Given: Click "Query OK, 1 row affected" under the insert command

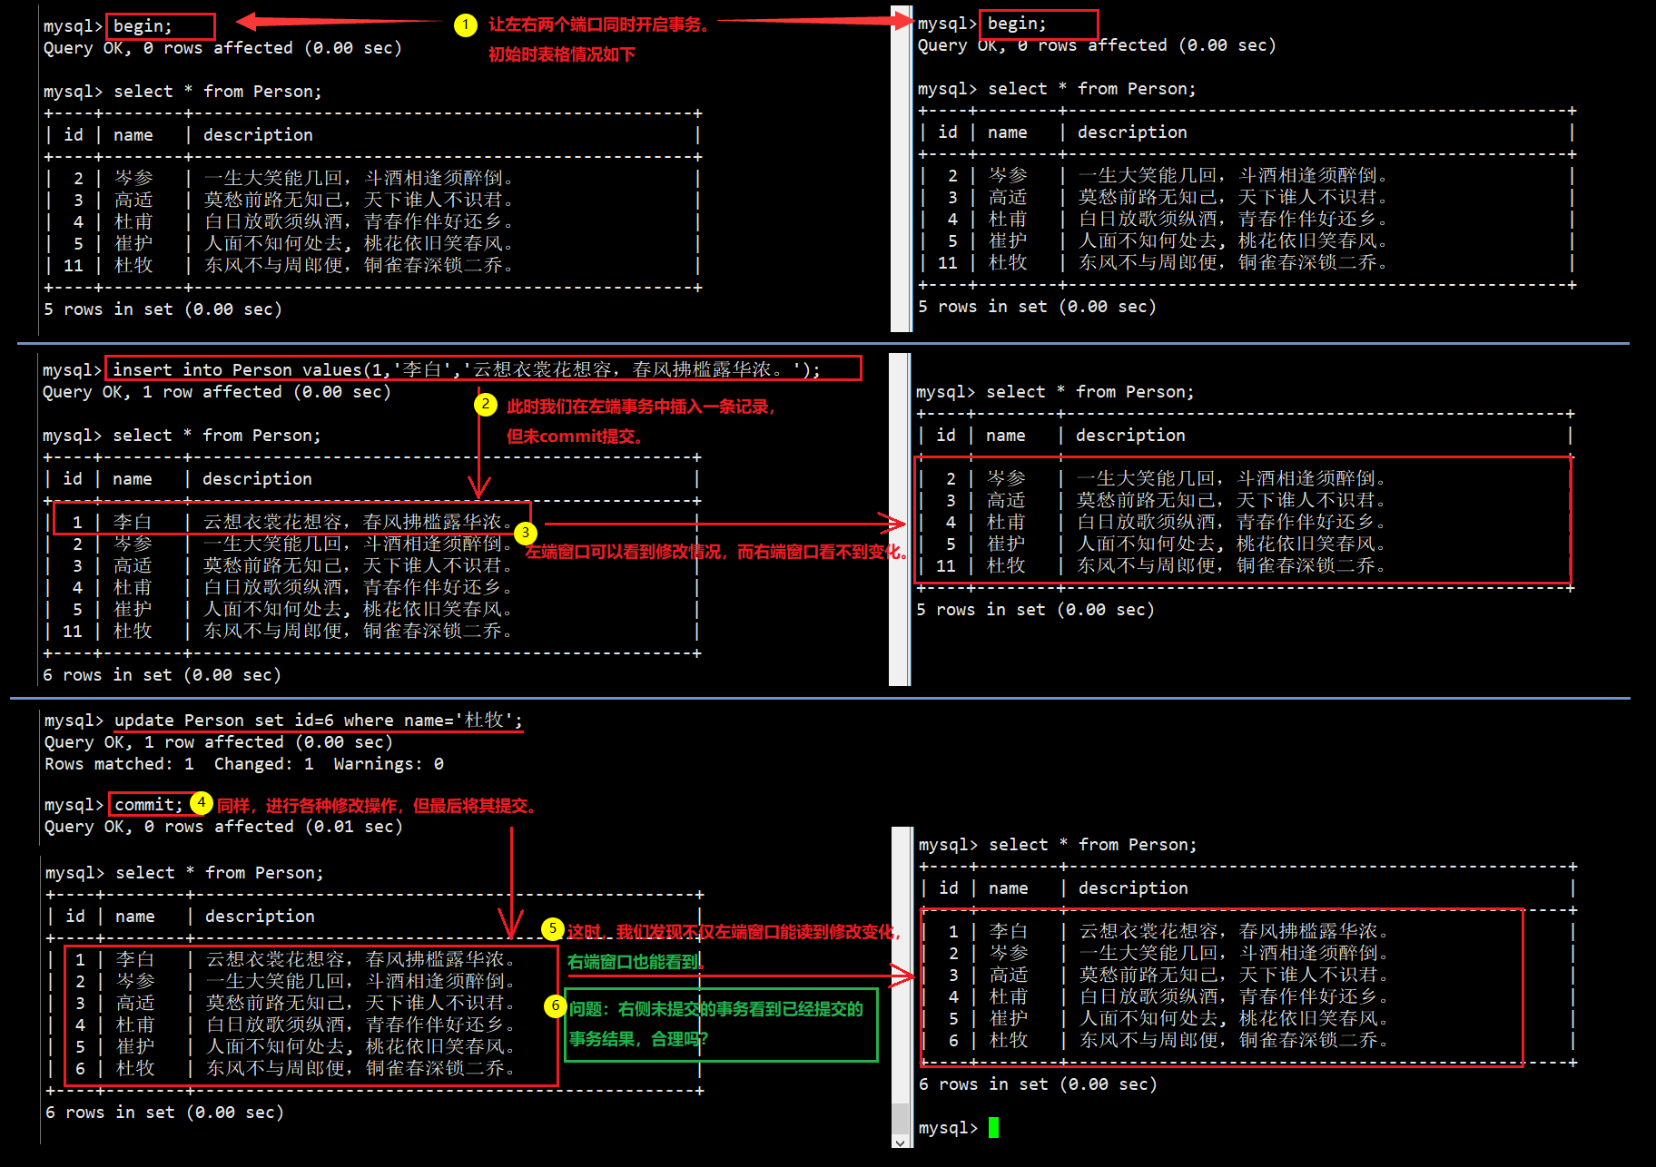Looking at the screenshot, I should pyautogui.click(x=216, y=392).
